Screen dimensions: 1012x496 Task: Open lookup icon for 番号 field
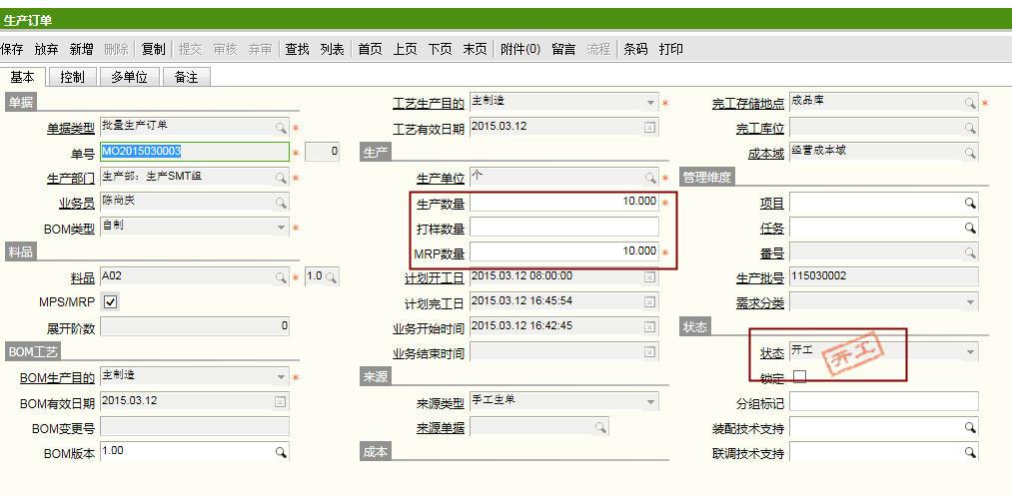[x=970, y=252]
